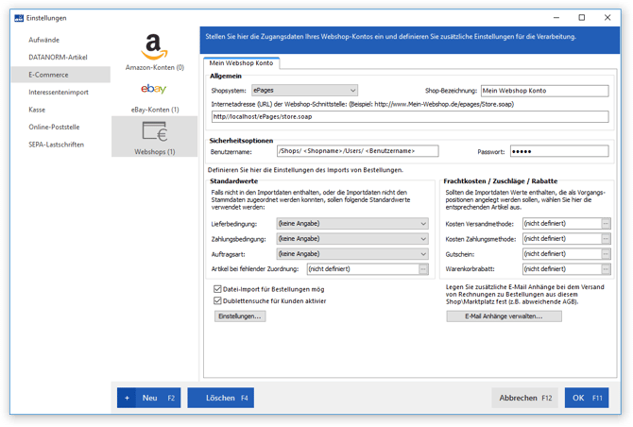Image resolution: width=633 pixels, height=427 pixels.
Task: Select the Mein Webshop Konto tab
Action: click(x=241, y=63)
